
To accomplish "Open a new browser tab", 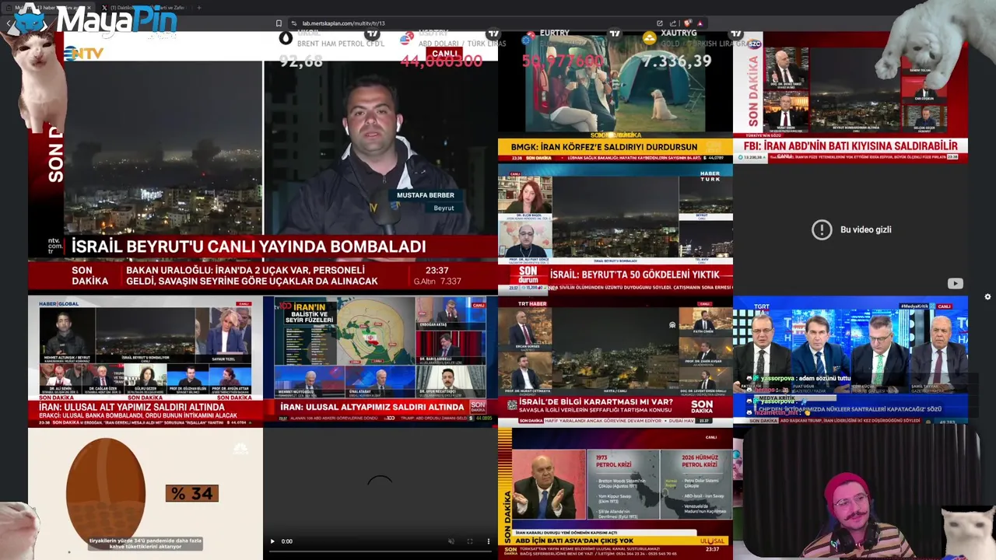I will tap(199, 8).
